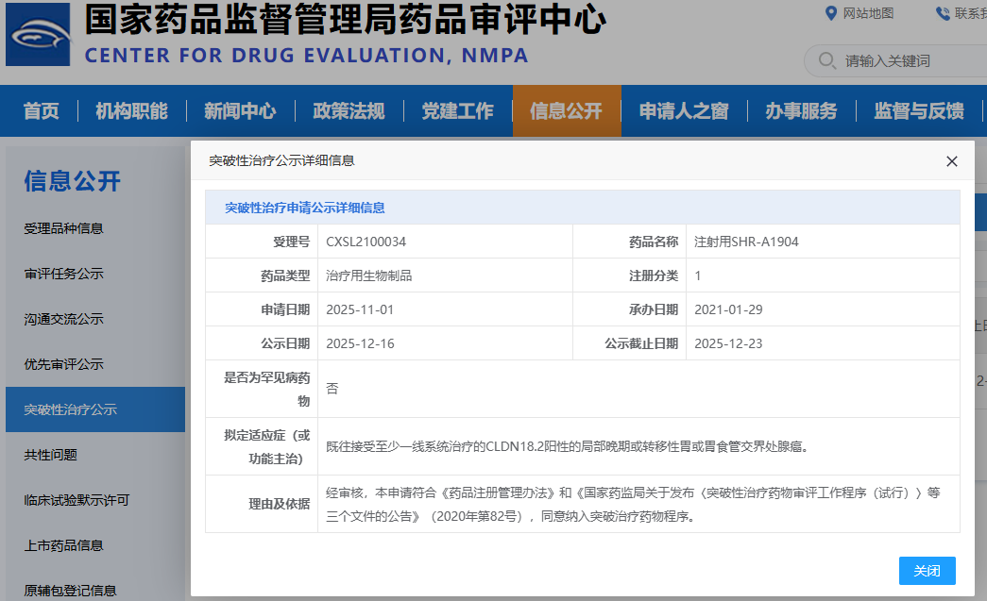987x601 pixels.
Task: Close the dialog with the X icon
Action: [x=951, y=161]
